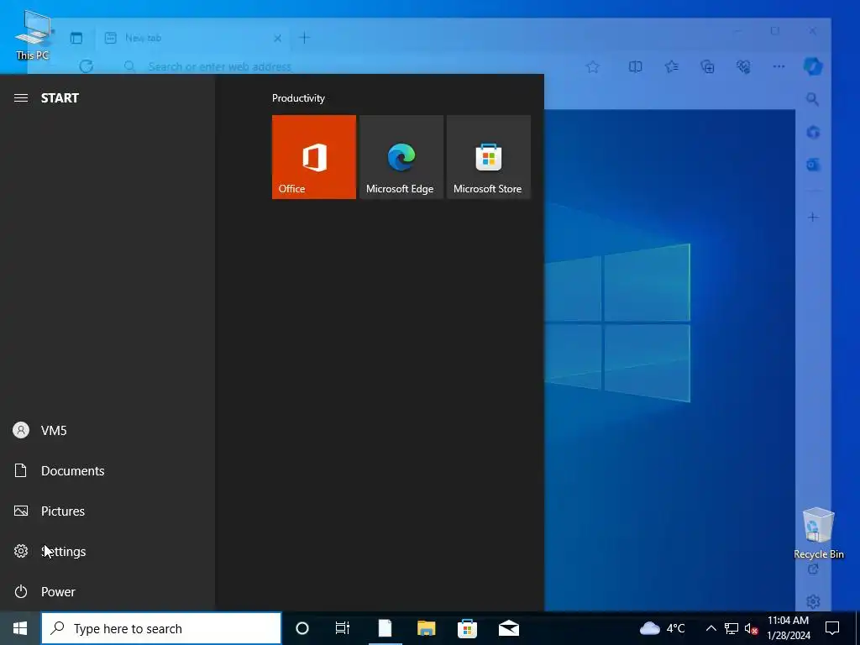860x645 pixels.
Task: Open Outlook in Edge sidebar
Action: (x=813, y=165)
